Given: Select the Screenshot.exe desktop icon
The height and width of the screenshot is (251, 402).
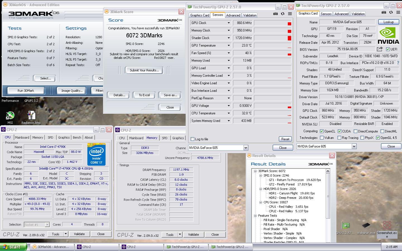Looking at the screenshot, I should pos(387,230).
